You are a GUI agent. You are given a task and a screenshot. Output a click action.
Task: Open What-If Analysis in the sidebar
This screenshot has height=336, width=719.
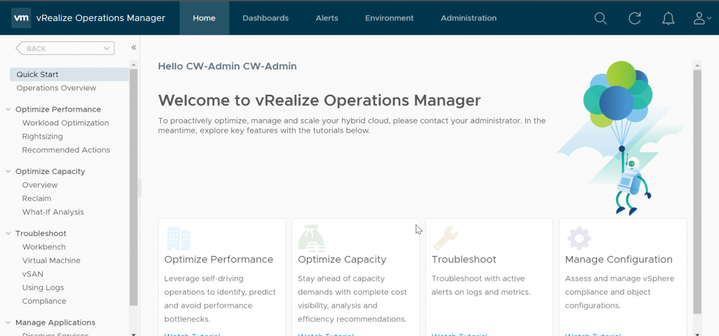(53, 212)
